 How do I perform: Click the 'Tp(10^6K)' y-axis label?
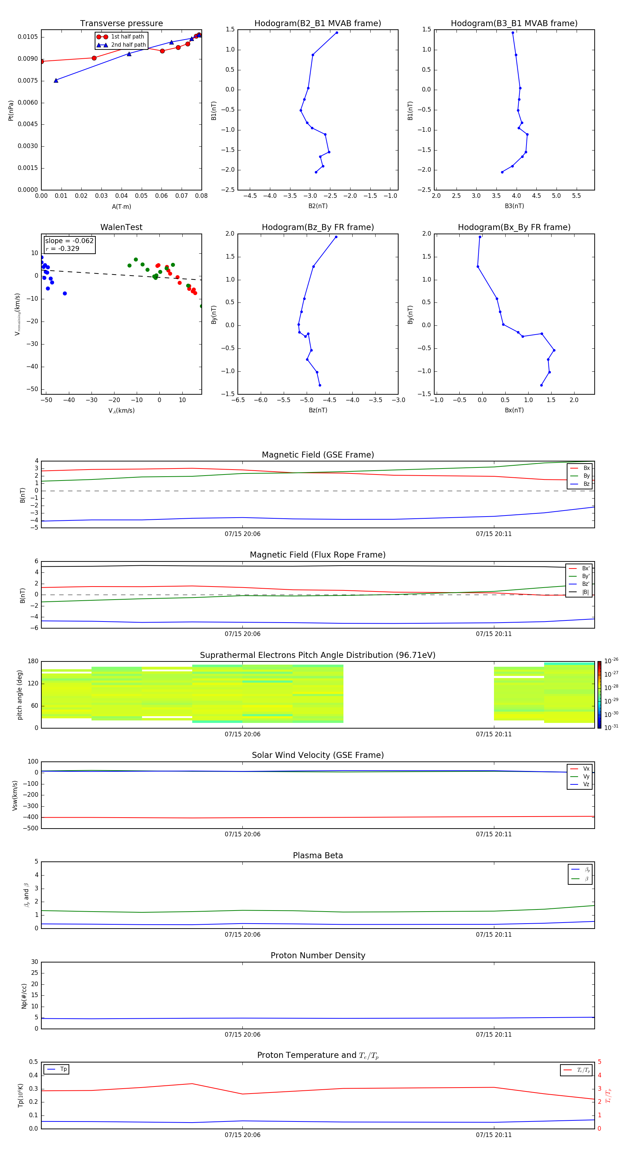pos(20,1095)
